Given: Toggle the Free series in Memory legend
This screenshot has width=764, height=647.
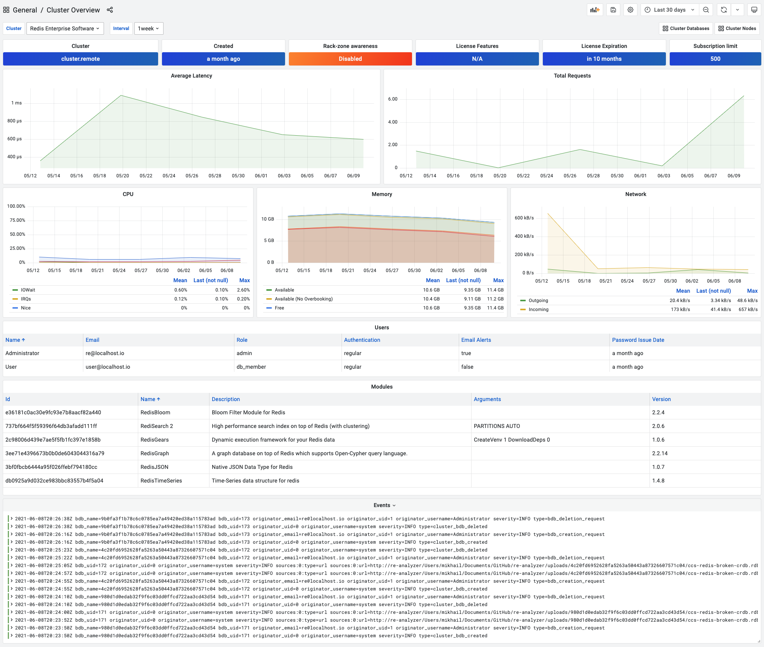Looking at the screenshot, I should point(279,308).
